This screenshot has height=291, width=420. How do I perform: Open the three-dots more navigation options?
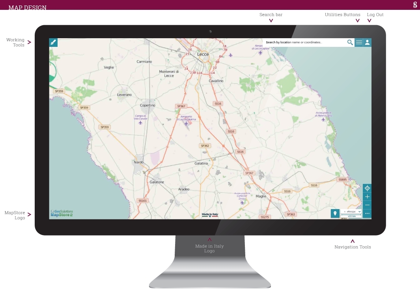(x=367, y=213)
